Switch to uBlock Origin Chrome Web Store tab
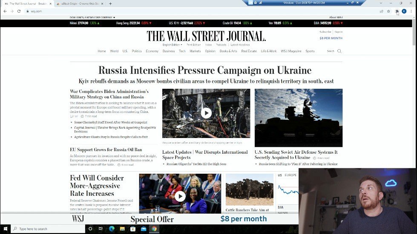The image size is (417, 234). (80, 4)
